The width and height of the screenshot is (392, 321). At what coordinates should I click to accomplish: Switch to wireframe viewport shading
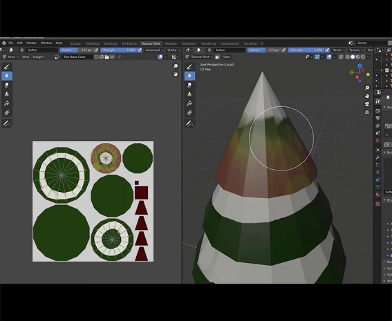[348, 57]
